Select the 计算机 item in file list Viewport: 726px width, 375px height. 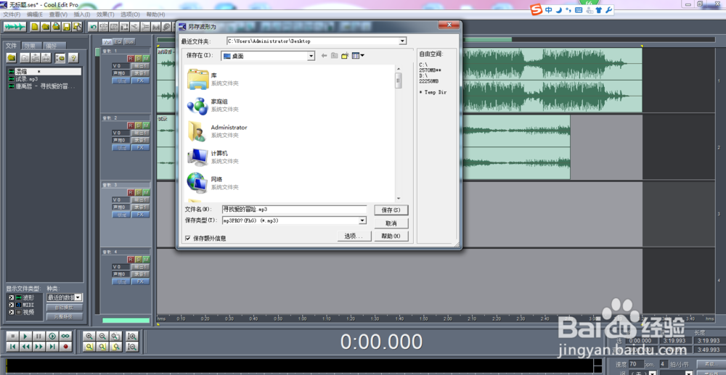pos(213,157)
